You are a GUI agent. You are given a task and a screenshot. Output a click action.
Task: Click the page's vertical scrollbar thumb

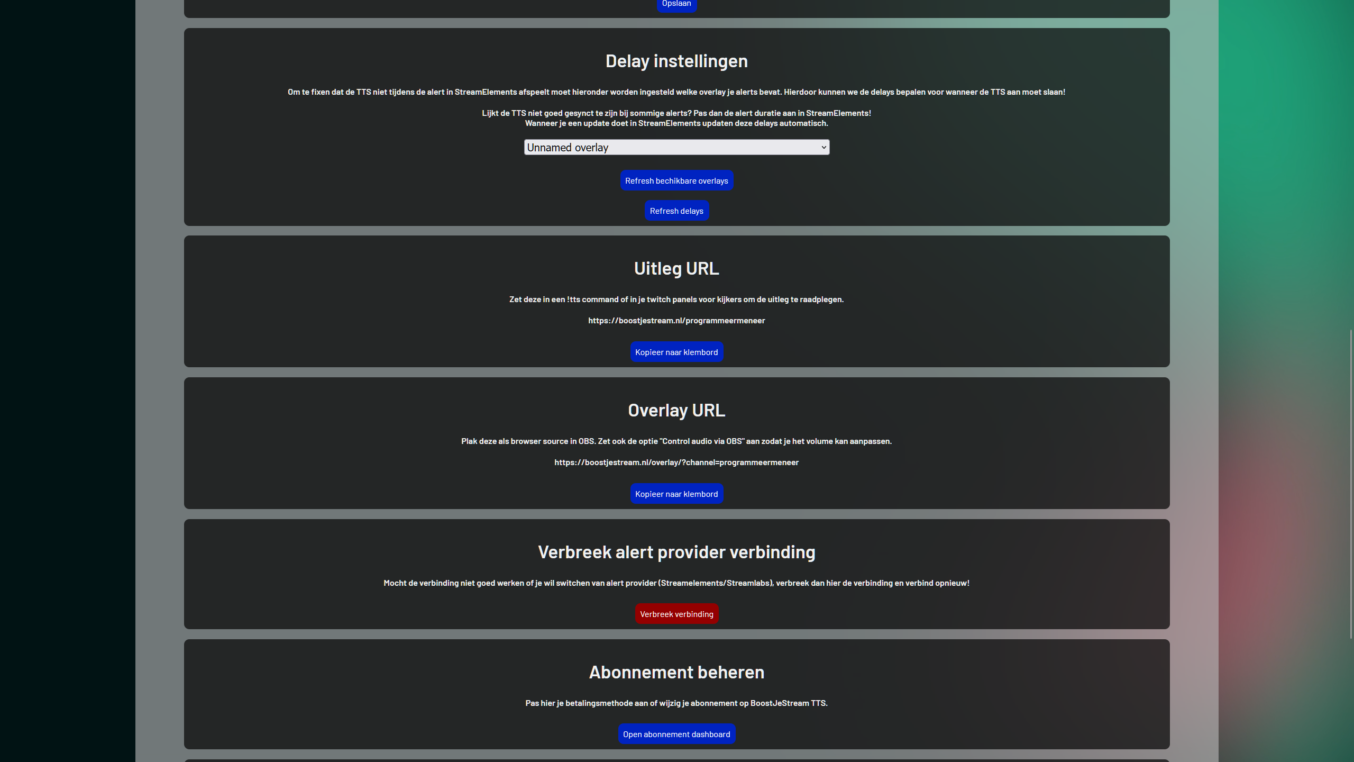[x=1351, y=484]
